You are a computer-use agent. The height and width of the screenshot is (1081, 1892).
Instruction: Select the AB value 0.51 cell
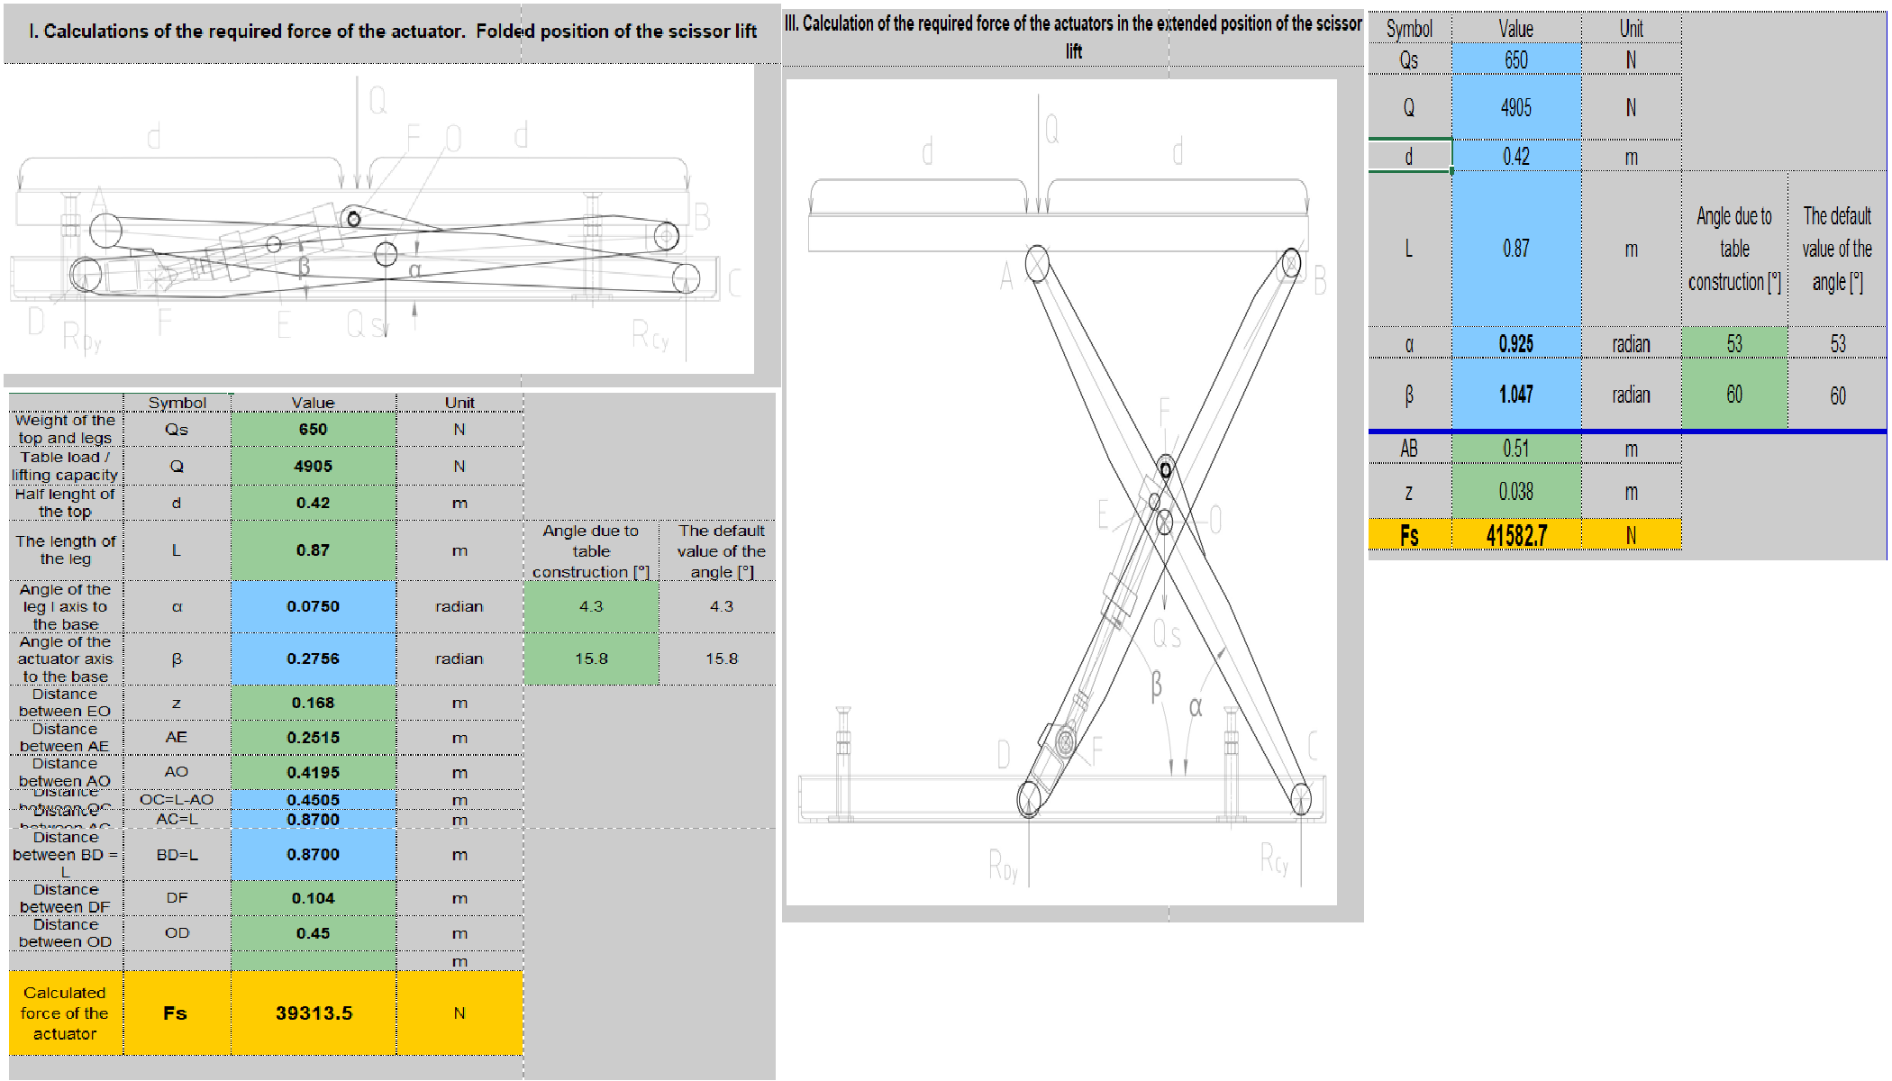point(1515,449)
